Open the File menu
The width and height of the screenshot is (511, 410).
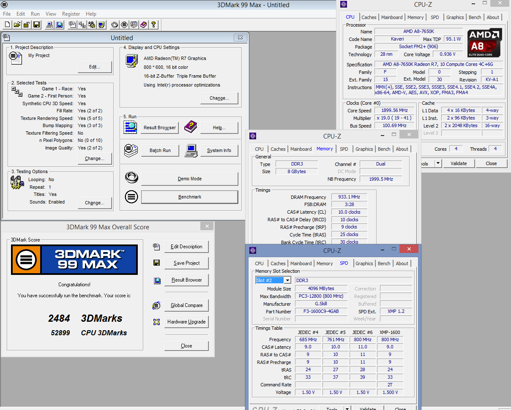tap(7, 14)
